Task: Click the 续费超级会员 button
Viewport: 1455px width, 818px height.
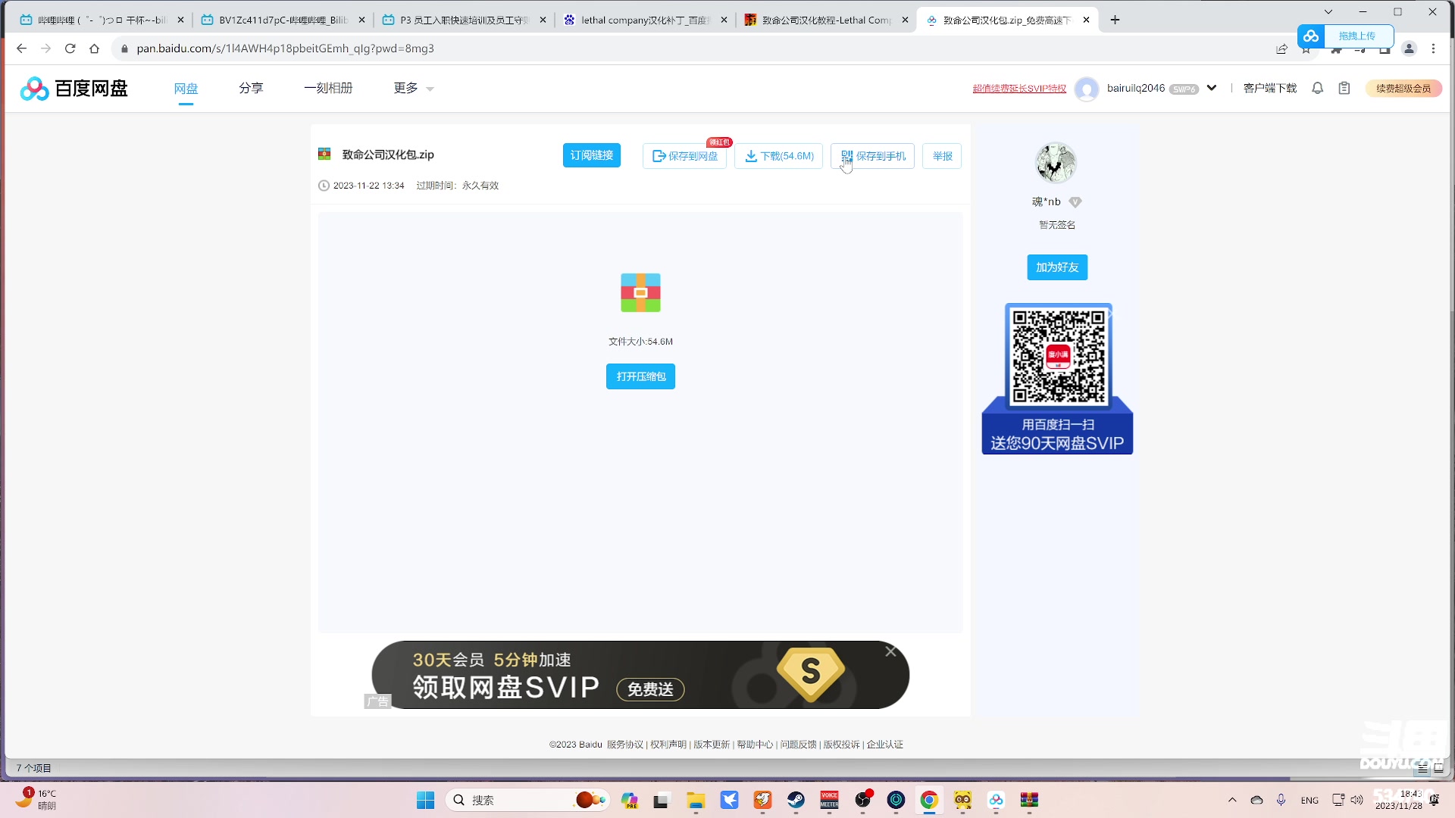Action: click(x=1403, y=89)
